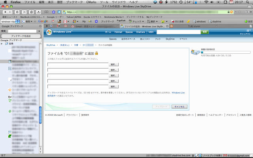This screenshot has height=158, width=253.
Task: Open the SkyDrive navigation link
Action: point(170,39)
